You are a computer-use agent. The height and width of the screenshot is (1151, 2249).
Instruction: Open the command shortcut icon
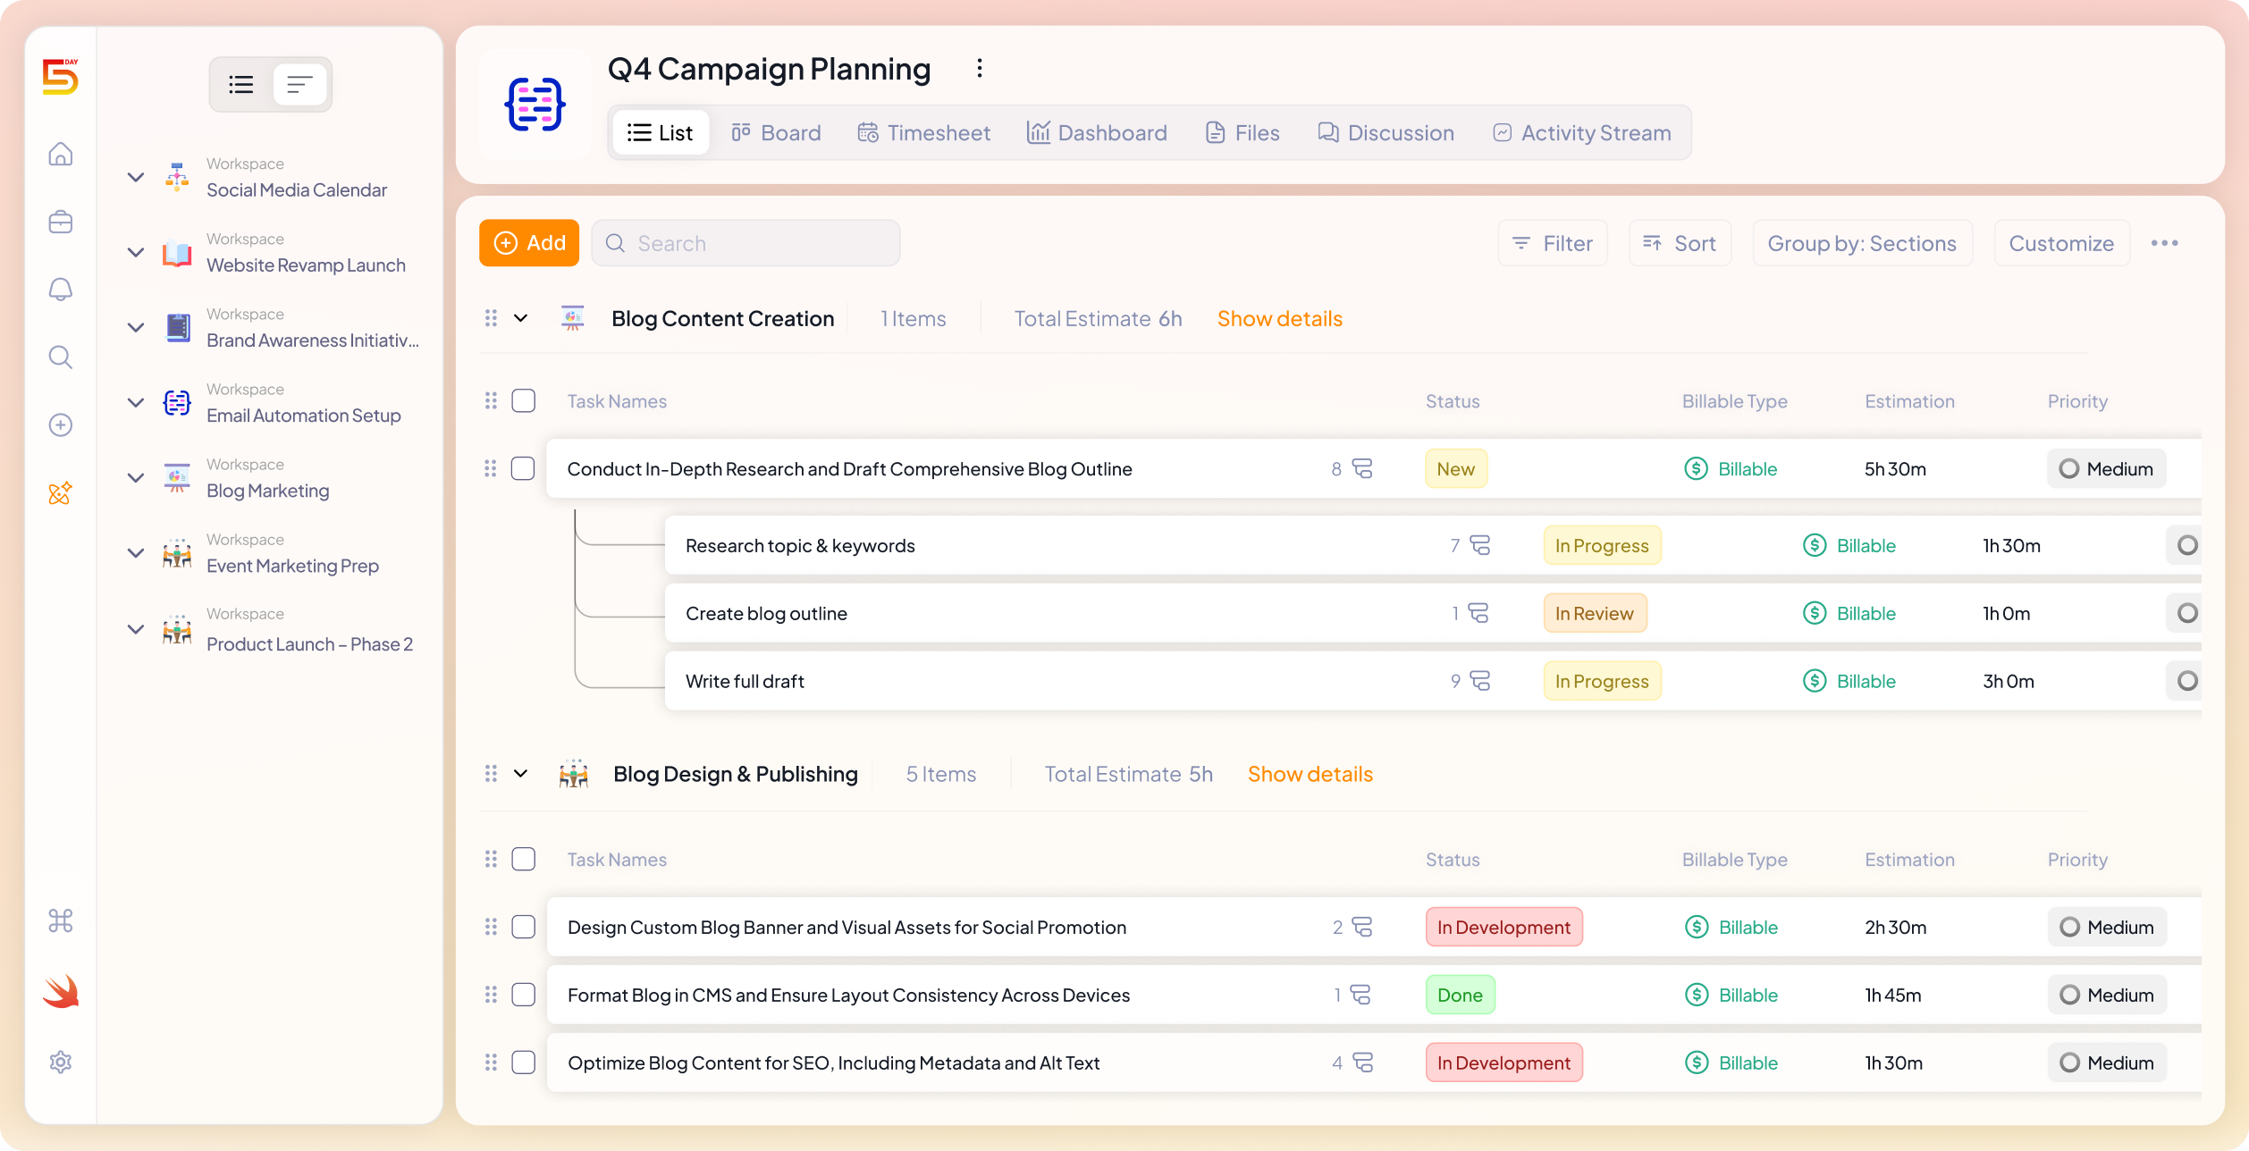pos(61,920)
